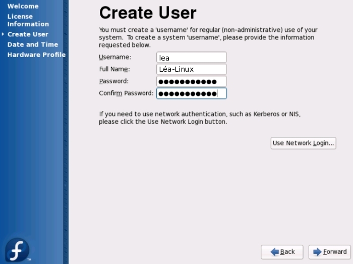Click the arrow marker beside Create User
The image size is (353, 264).
point(3,34)
